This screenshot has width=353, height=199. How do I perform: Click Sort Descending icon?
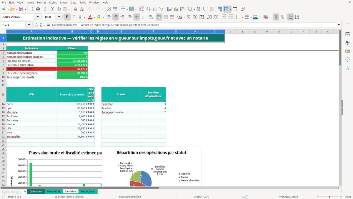click(155, 9)
